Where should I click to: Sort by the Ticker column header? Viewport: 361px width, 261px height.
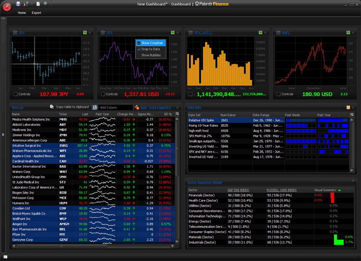click(63, 114)
